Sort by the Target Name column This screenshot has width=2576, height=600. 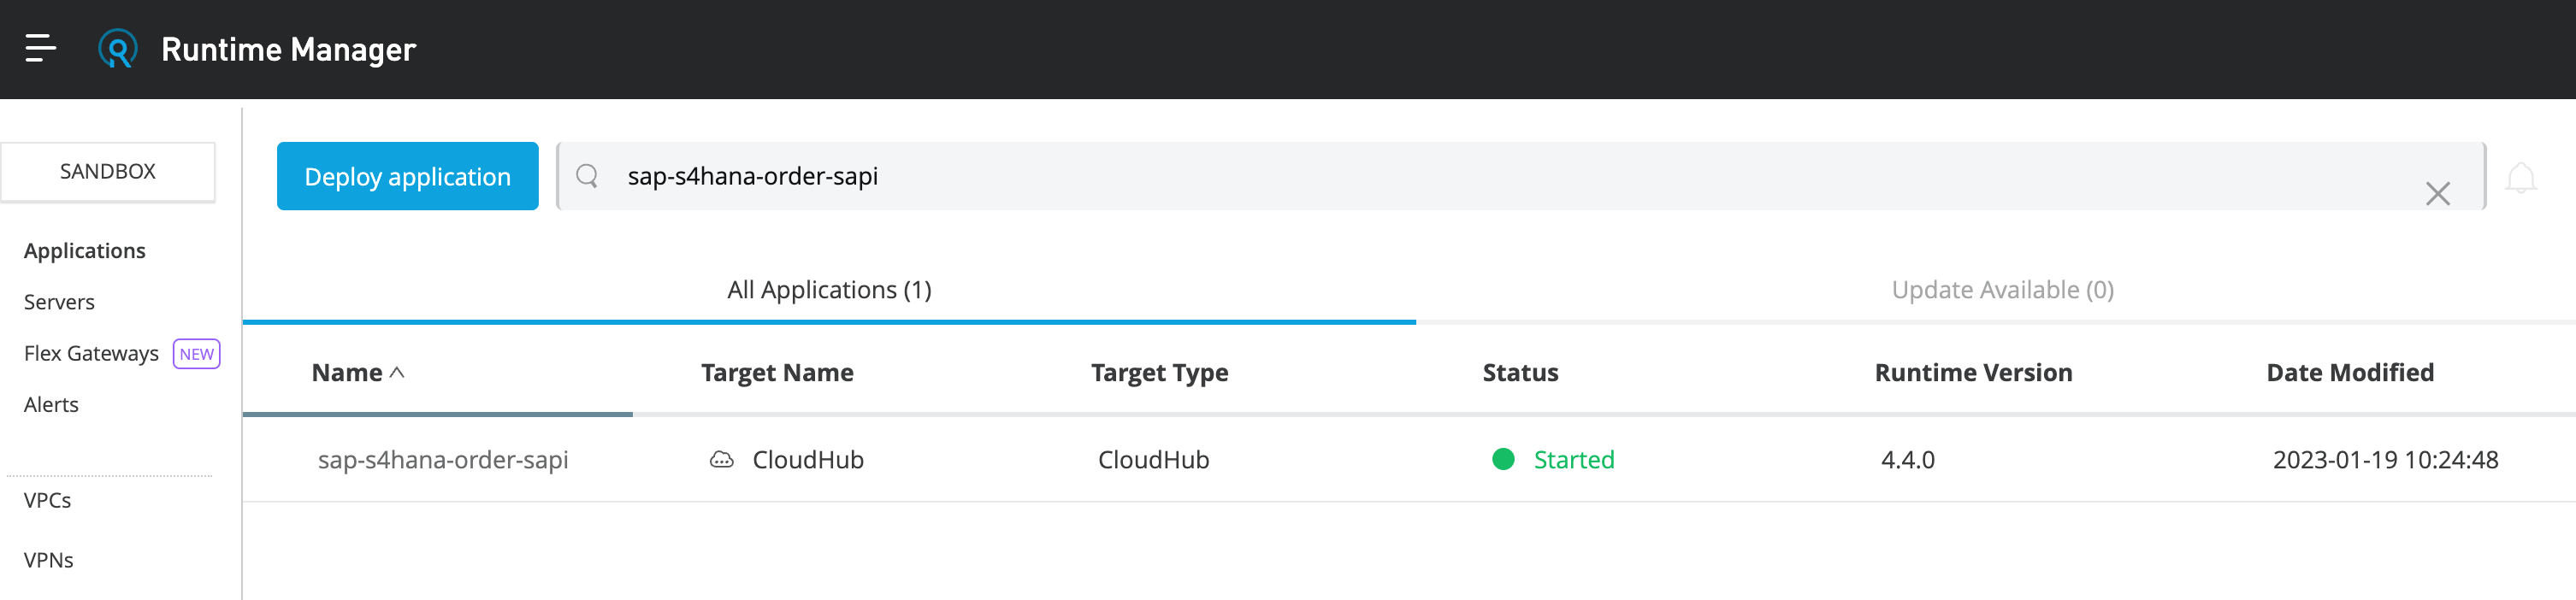coord(777,373)
